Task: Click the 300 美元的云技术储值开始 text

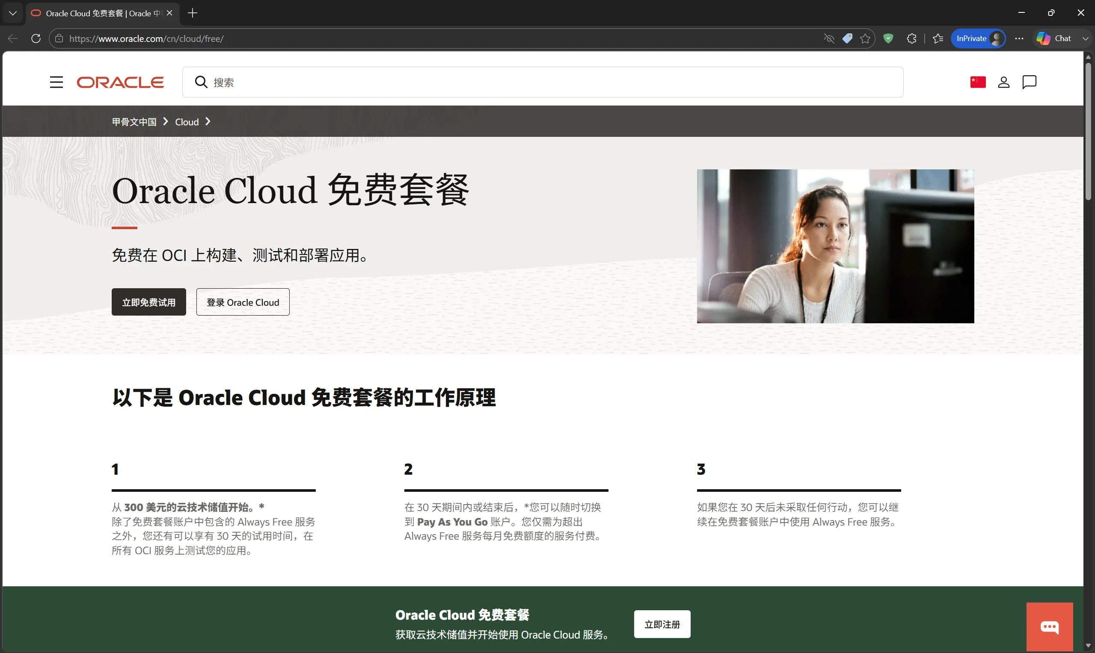Action: 189,507
